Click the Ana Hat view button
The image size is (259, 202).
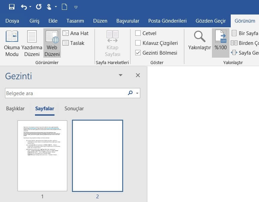[x=76, y=33]
